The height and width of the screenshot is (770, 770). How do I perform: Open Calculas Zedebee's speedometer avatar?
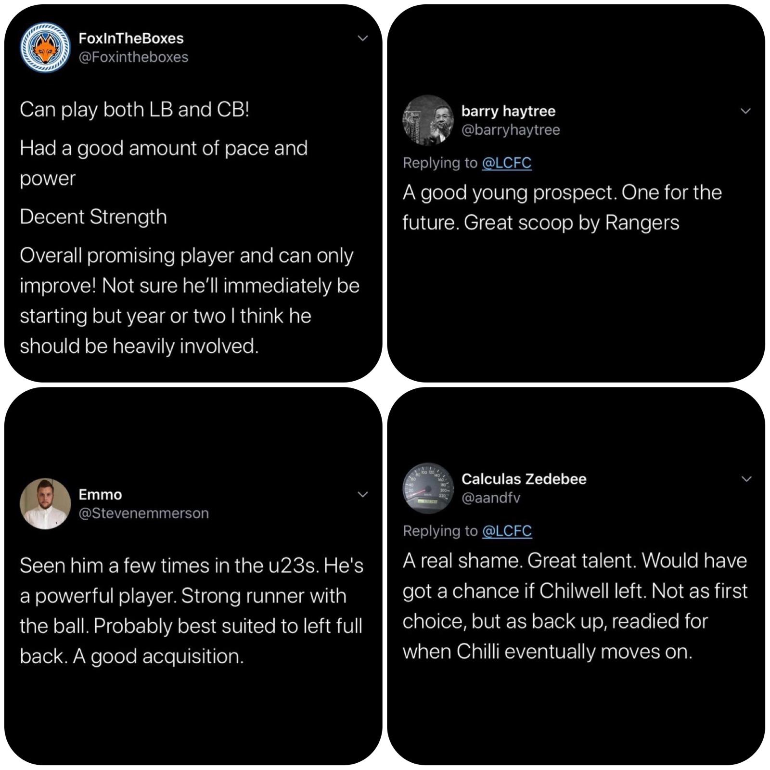point(428,488)
